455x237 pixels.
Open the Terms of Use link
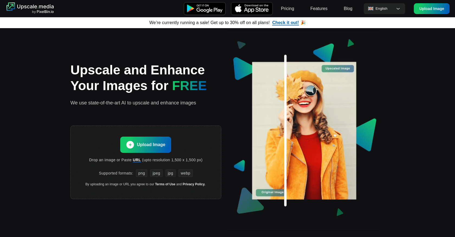click(165, 184)
